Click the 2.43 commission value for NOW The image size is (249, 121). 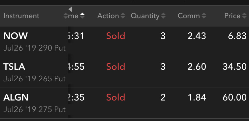click(x=197, y=36)
